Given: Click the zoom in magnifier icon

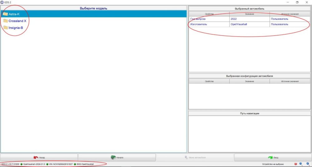Looking at the screenshot, I should 308,164.
